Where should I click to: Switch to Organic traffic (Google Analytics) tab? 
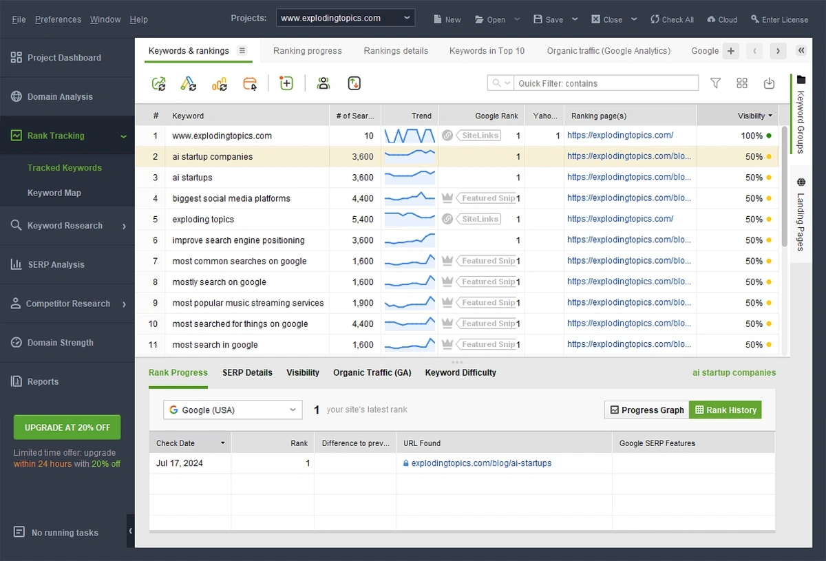point(608,51)
